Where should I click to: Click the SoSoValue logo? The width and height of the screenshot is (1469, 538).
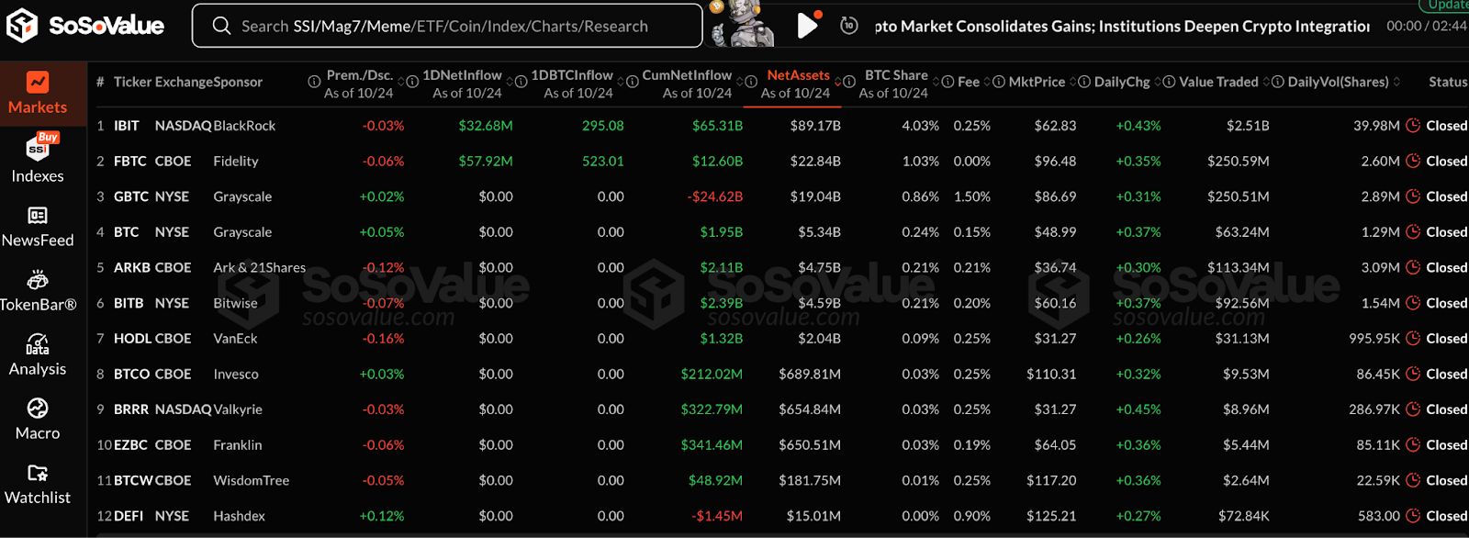click(84, 26)
